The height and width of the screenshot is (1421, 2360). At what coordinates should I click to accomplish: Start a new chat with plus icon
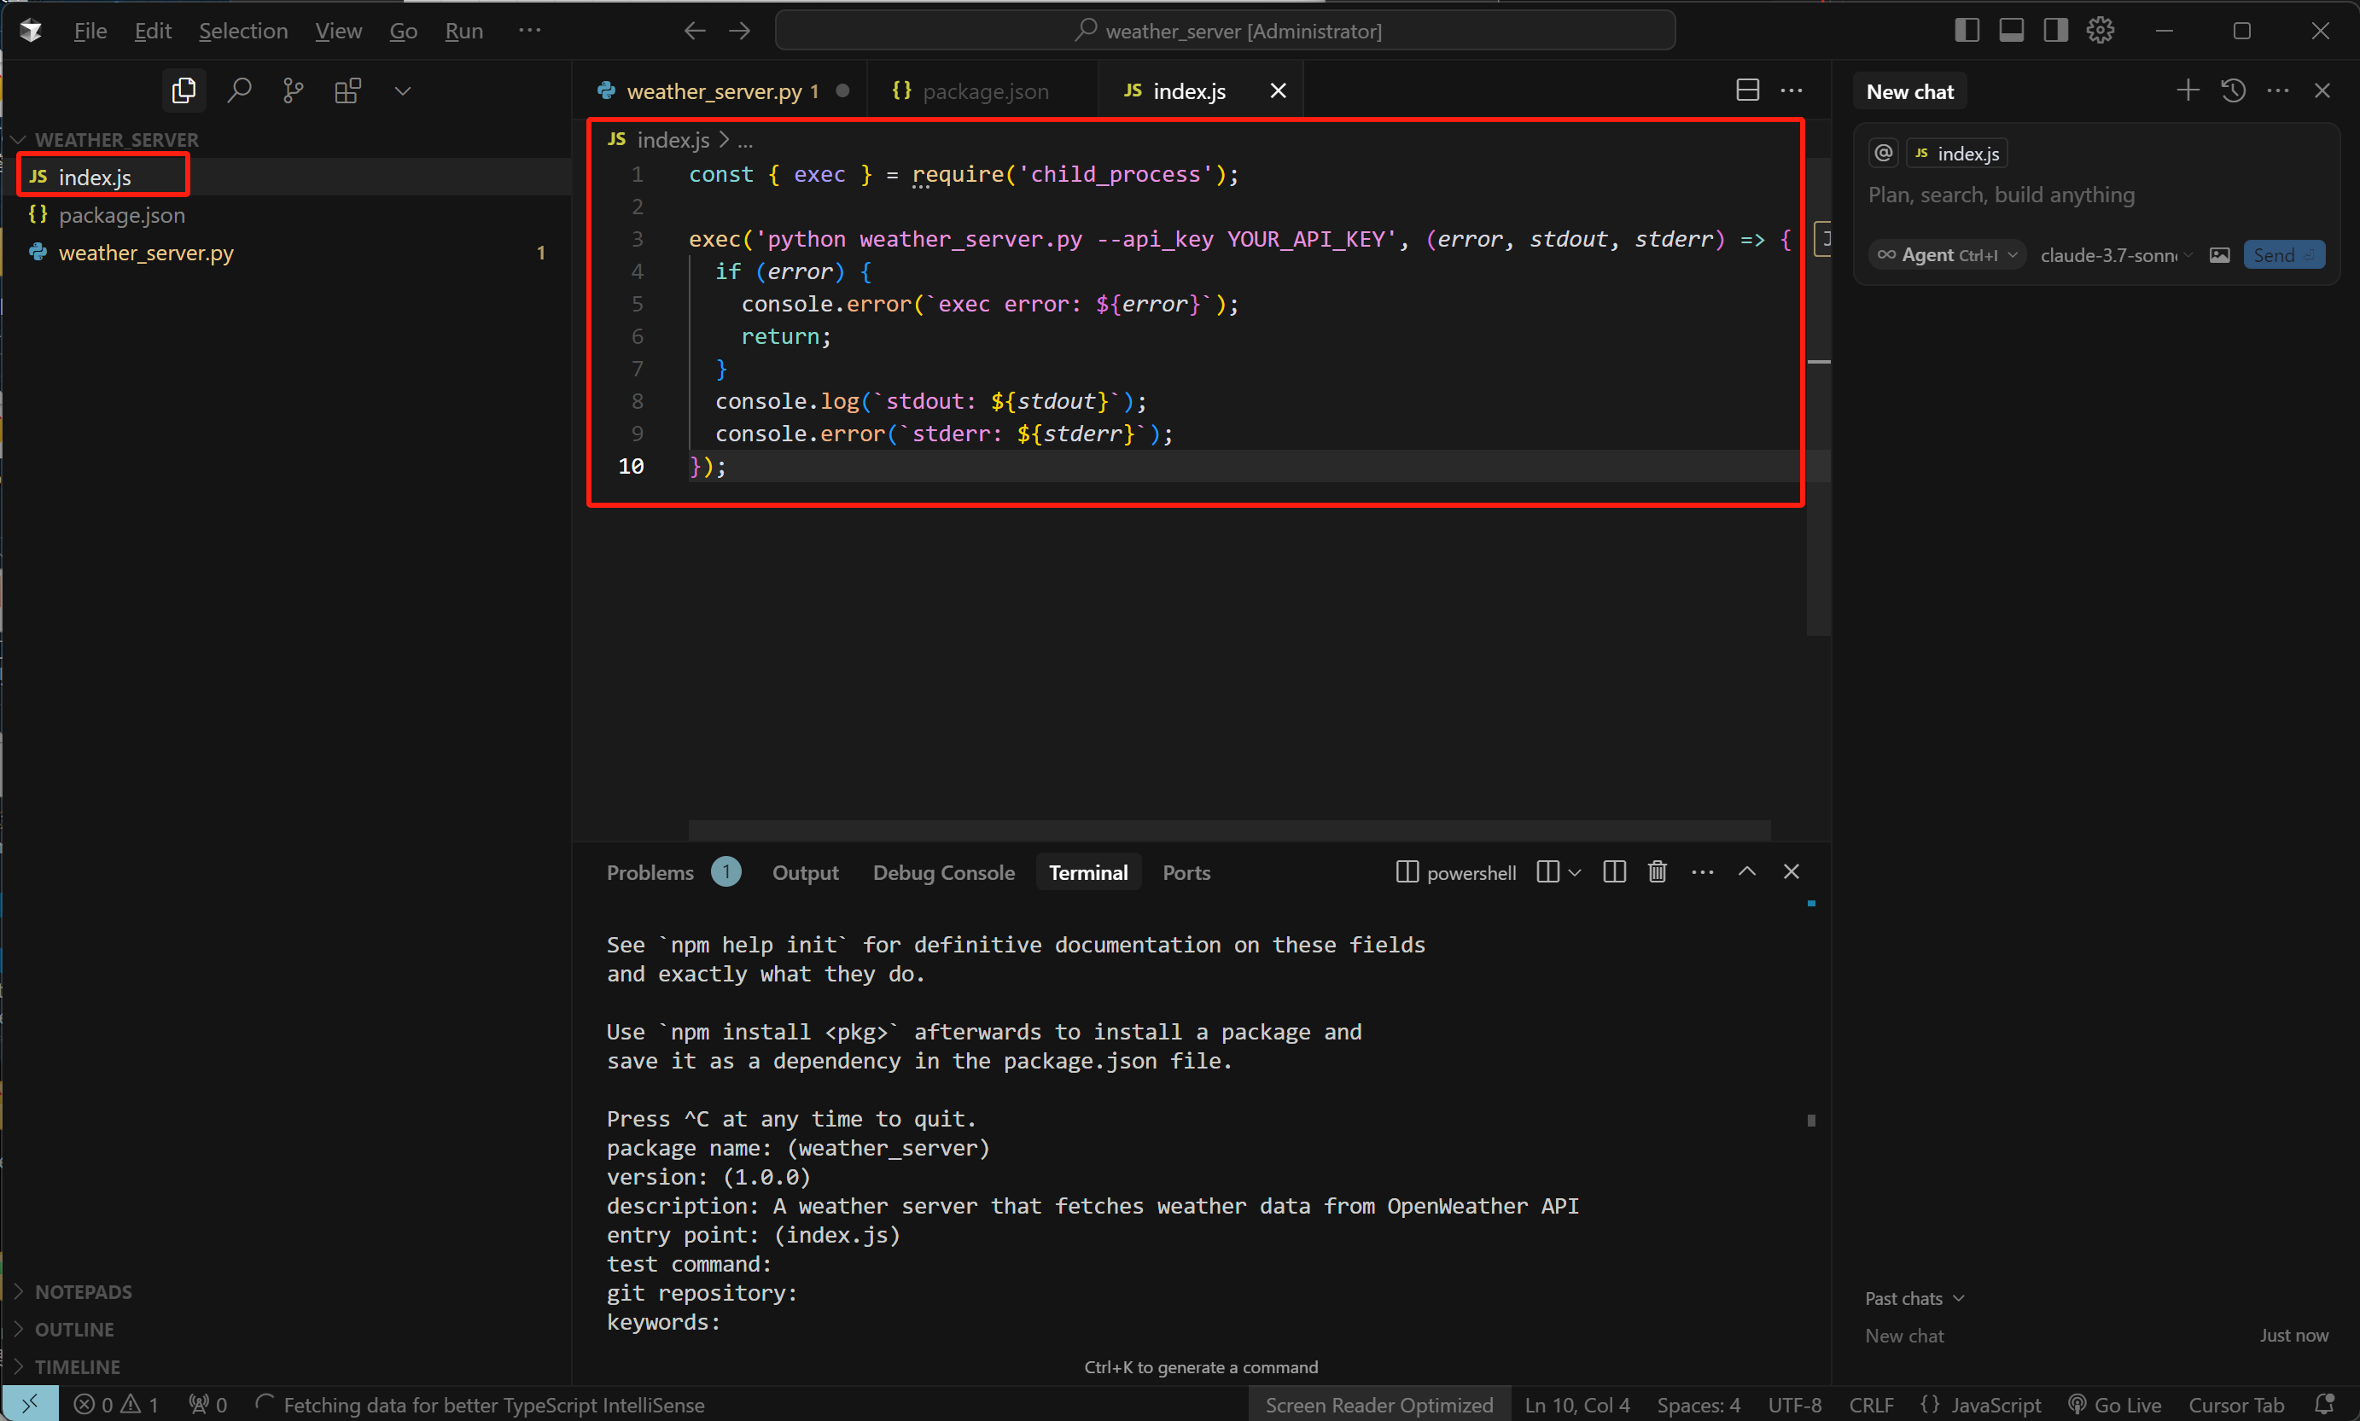[x=2187, y=91]
